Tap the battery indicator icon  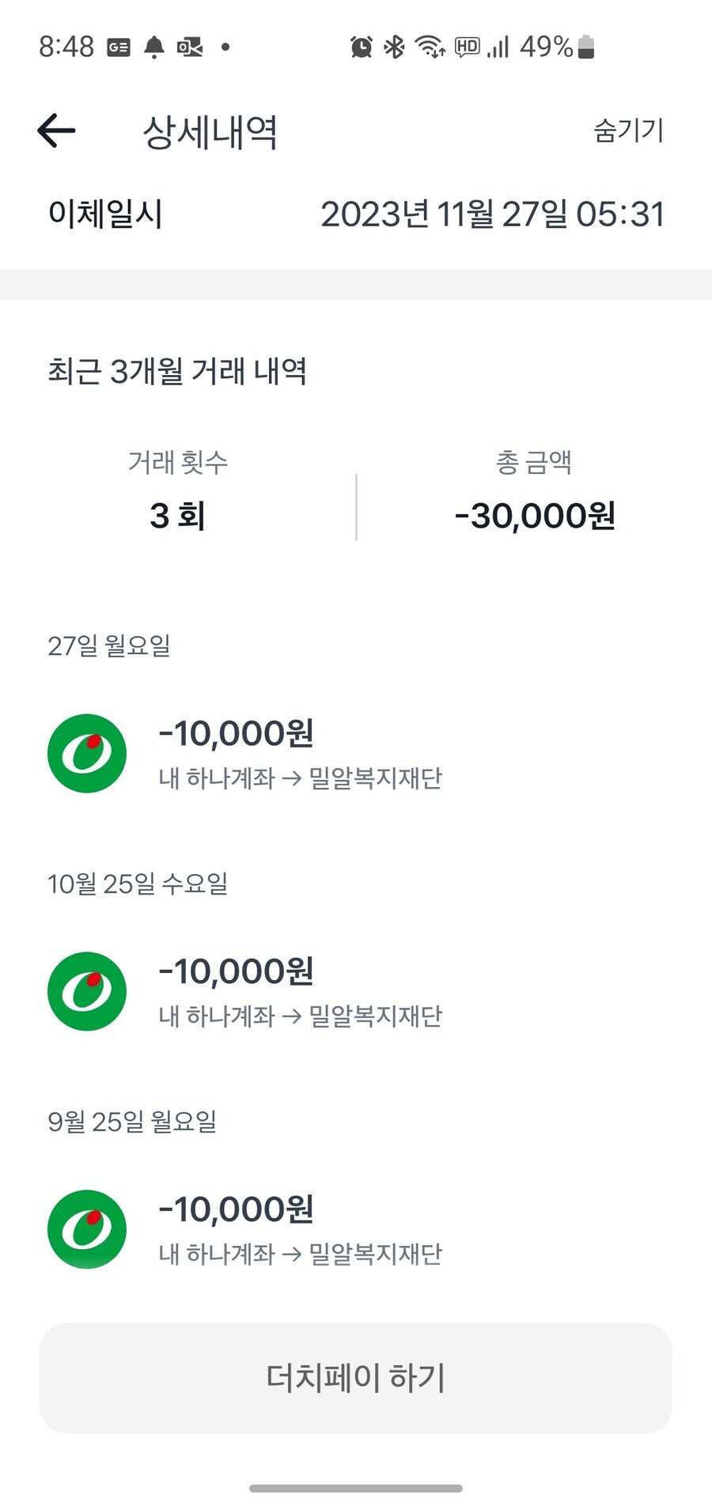(x=586, y=47)
